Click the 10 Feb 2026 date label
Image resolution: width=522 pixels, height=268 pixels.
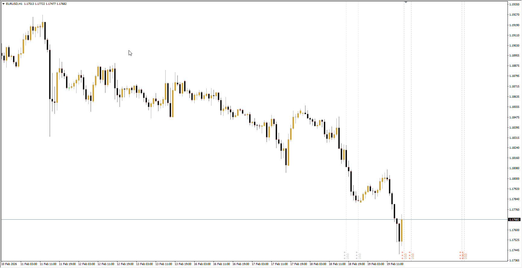tap(9, 264)
